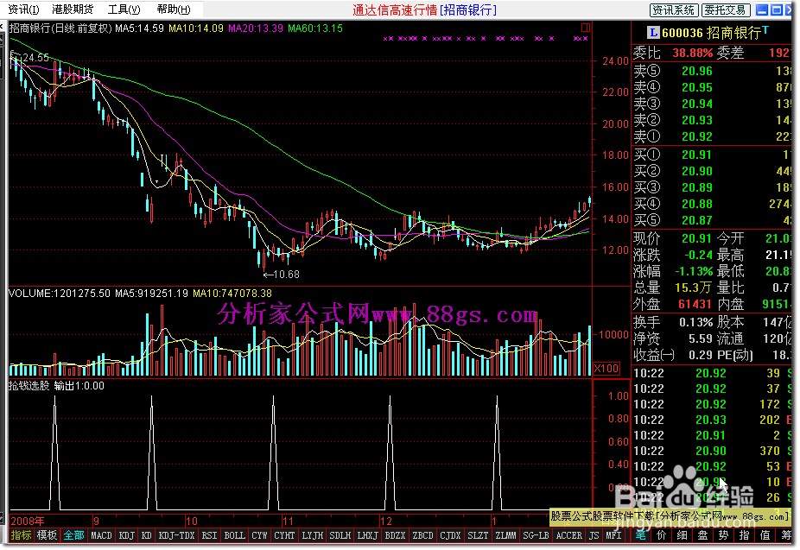The width and height of the screenshot is (800, 550).
Task: Click the red split-panel icon atop chart
Action: [x=585, y=28]
